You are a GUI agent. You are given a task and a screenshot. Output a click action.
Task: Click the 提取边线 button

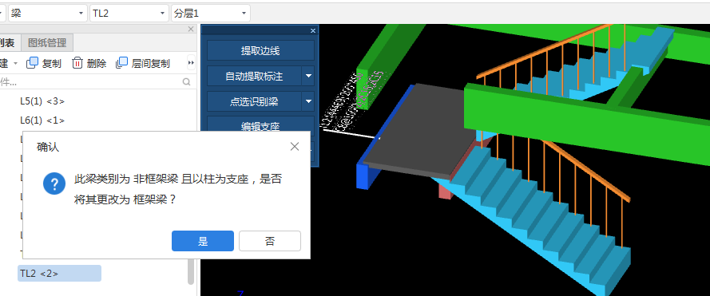coord(260,51)
